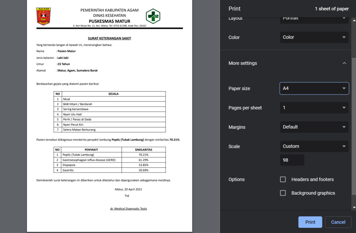This screenshot has width=356, height=233.
Task: Click the Cancel button
Action: point(338,222)
